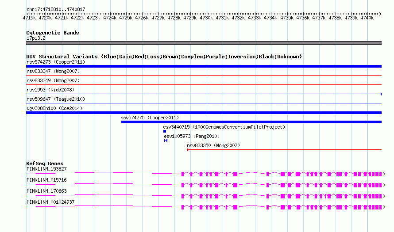394x232 pixels.
Task: Click the nsv574275 (Cooper2011) label
Action: (150, 118)
